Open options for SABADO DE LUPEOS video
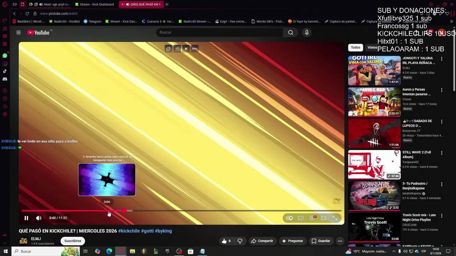This screenshot has height=256, width=456. 442,121
